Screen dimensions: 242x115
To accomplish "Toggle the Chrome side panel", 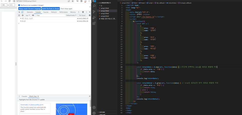I will 81,1.
